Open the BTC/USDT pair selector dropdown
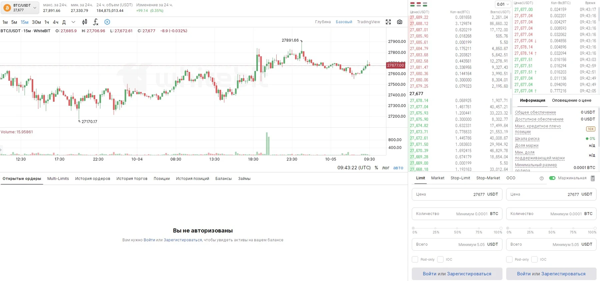Screen dimensions: 600x281 [x=20, y=8]
